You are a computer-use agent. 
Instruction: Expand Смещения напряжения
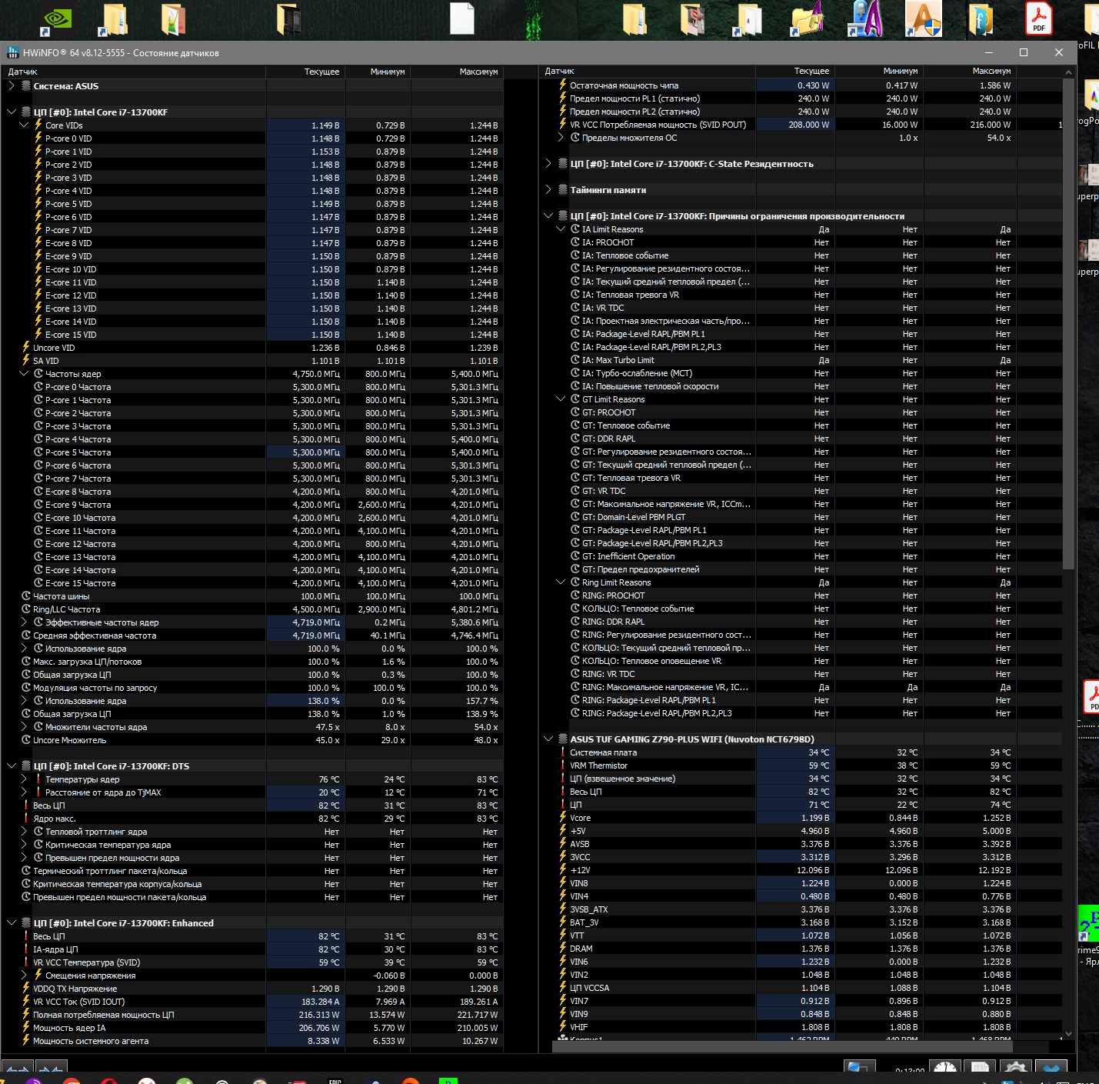[x=24, y=976]
